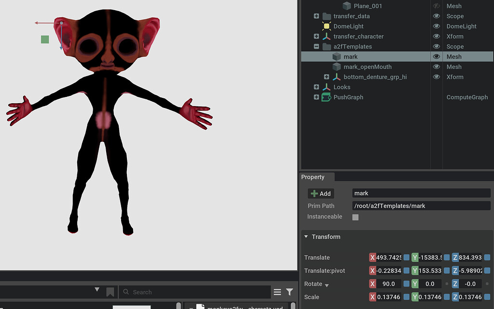Enable the Instanceable checkbox for mark
Viewport: 494px width, 309px height.
[356, 217]
